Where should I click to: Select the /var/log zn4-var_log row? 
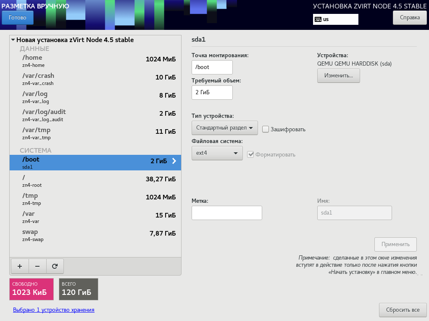tap(95, 97)
